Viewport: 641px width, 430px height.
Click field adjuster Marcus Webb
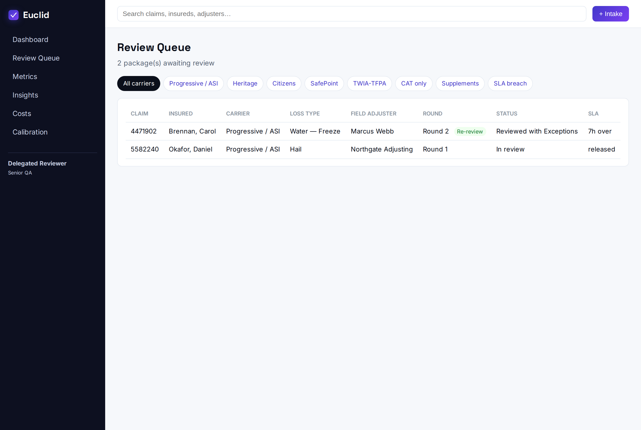click(372, 131)
